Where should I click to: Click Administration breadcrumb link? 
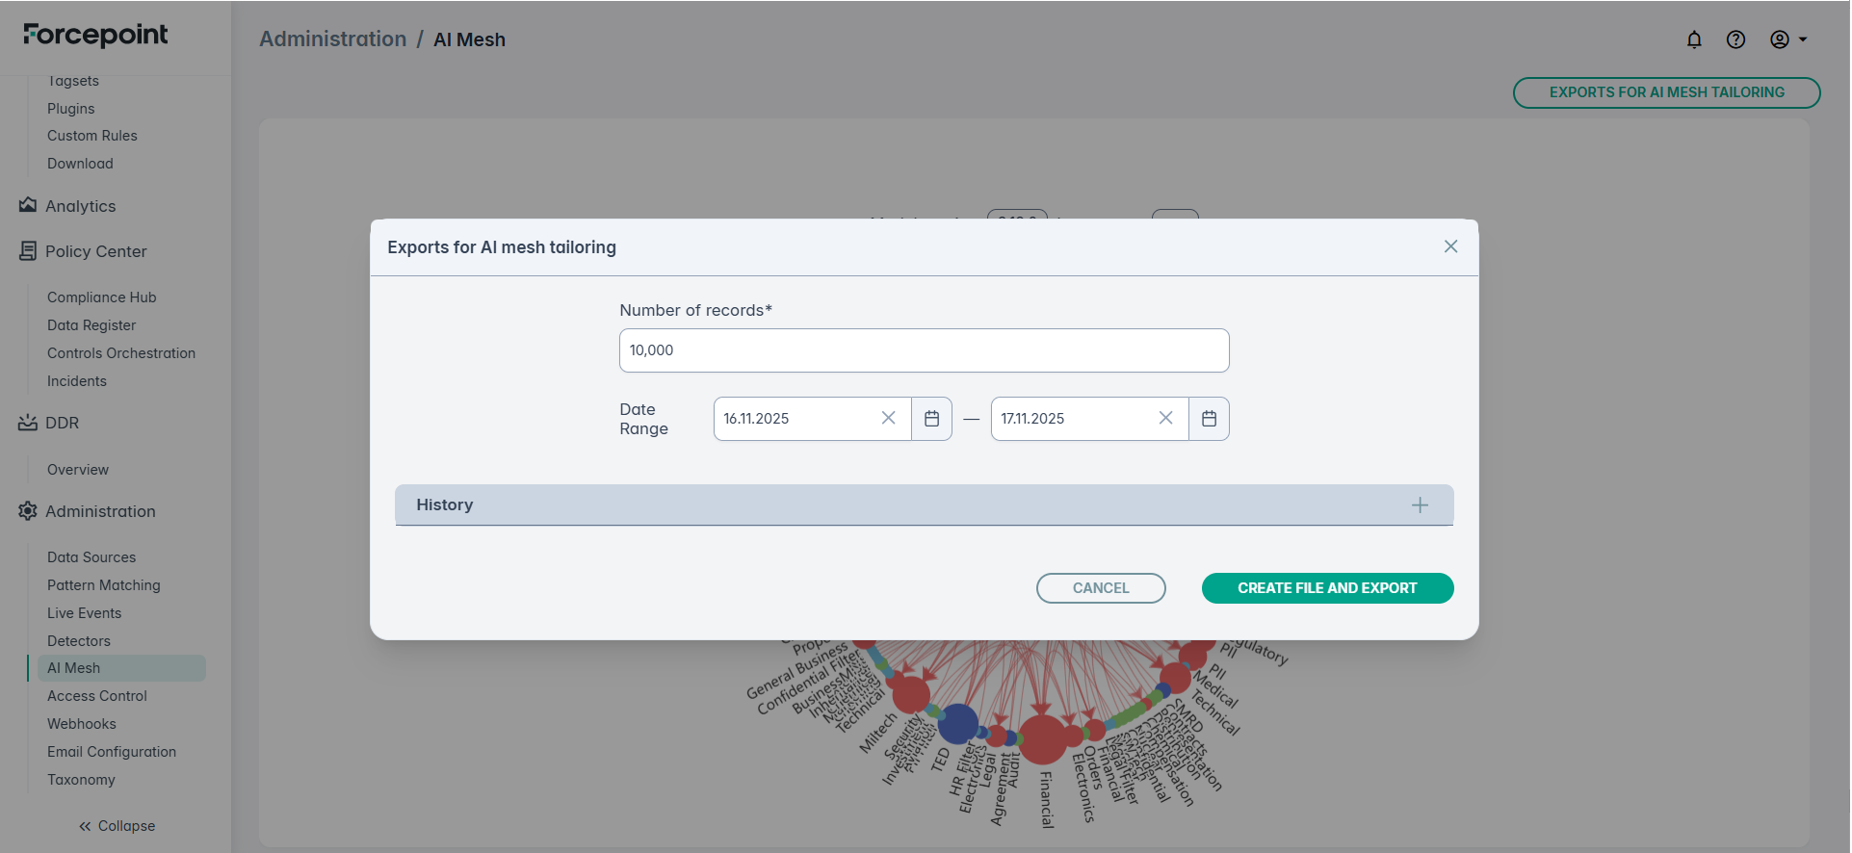pyautogui.click(x=332, y=39)
